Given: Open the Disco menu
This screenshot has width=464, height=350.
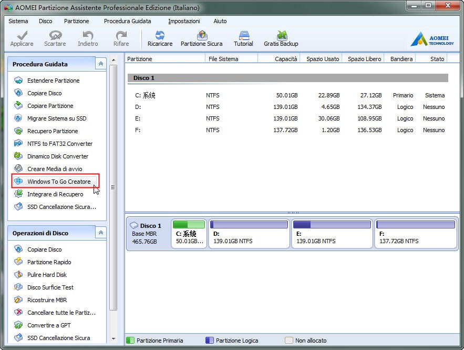Looking at the screenshot, I should coord(46,21).
